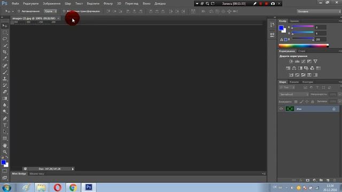Add Channel Mixer adjustment

[312, 68]
